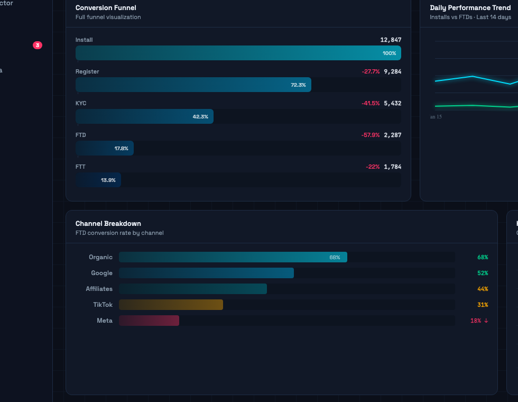The image size is (518, 402).
Task: Click the Affiliates channel label
Action: pos(99,289)
